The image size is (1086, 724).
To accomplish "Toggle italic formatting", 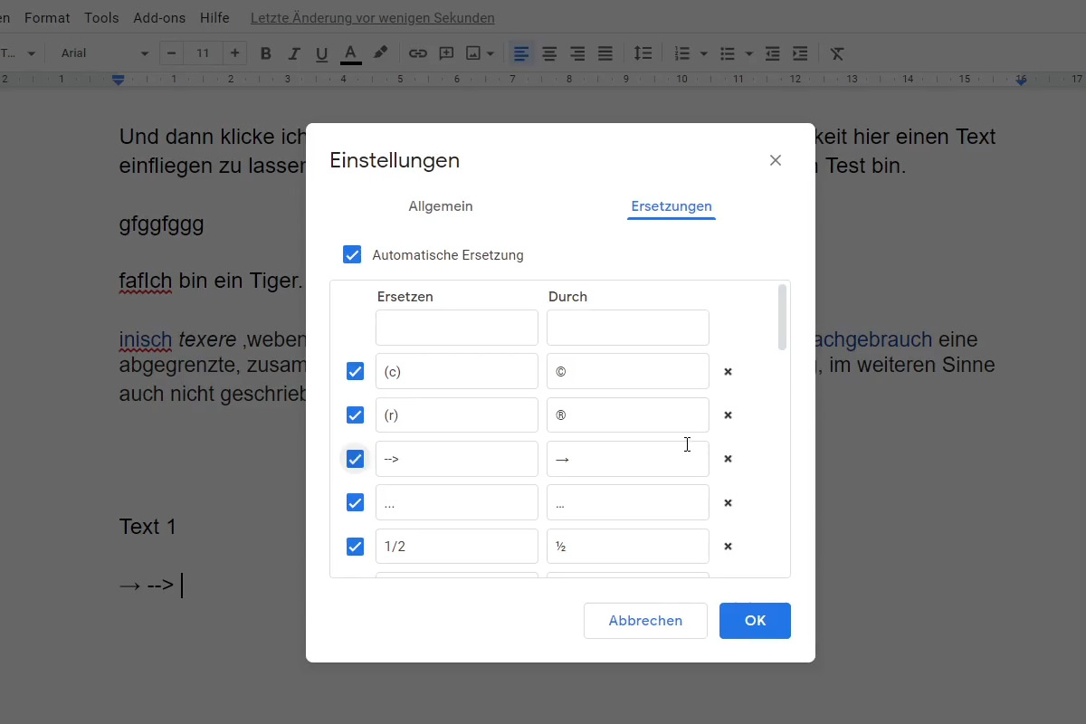I will pos(293,53).
